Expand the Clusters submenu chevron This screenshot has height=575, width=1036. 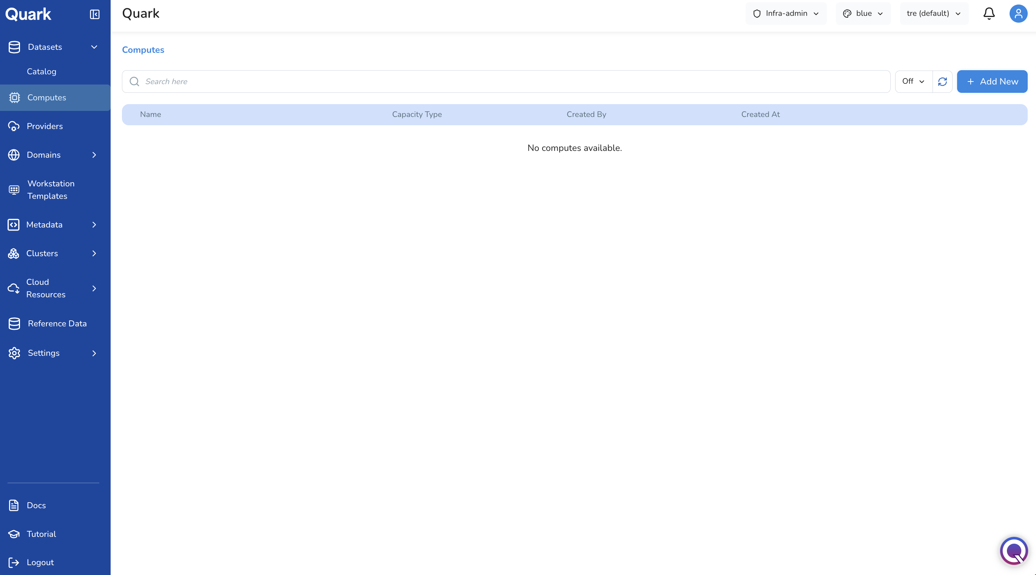point(94,254)
